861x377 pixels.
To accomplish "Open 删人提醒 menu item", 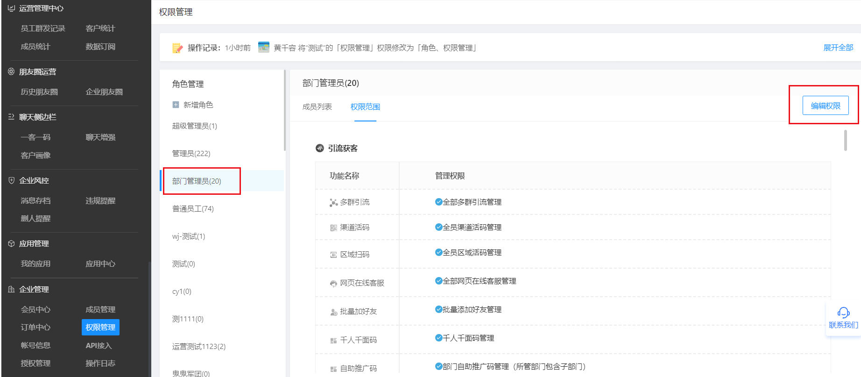I will pos(35,218).
